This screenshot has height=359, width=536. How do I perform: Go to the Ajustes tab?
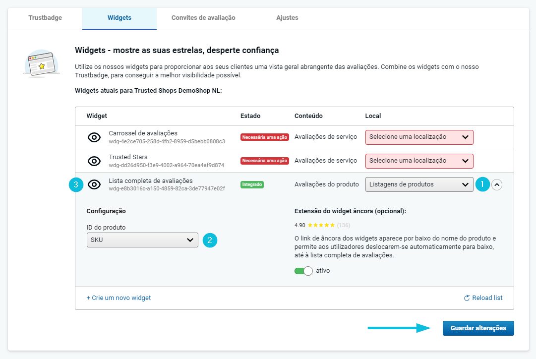pos(287,18)
